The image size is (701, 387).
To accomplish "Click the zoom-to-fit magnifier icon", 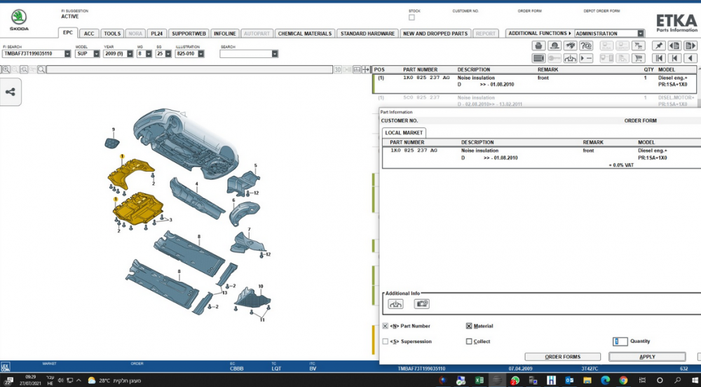I will (24, 70).
